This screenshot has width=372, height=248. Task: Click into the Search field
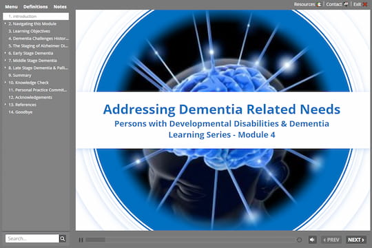[x=32, y=238]
